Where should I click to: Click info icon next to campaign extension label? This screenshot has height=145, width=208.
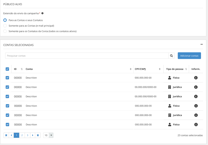tap(43, 13)
